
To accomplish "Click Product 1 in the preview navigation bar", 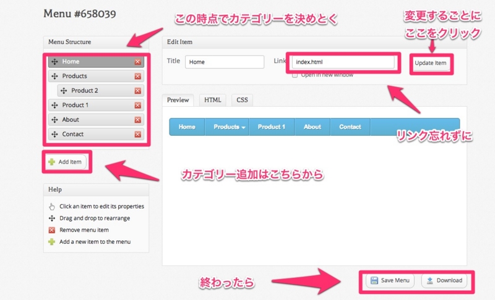I will point(272,127).
